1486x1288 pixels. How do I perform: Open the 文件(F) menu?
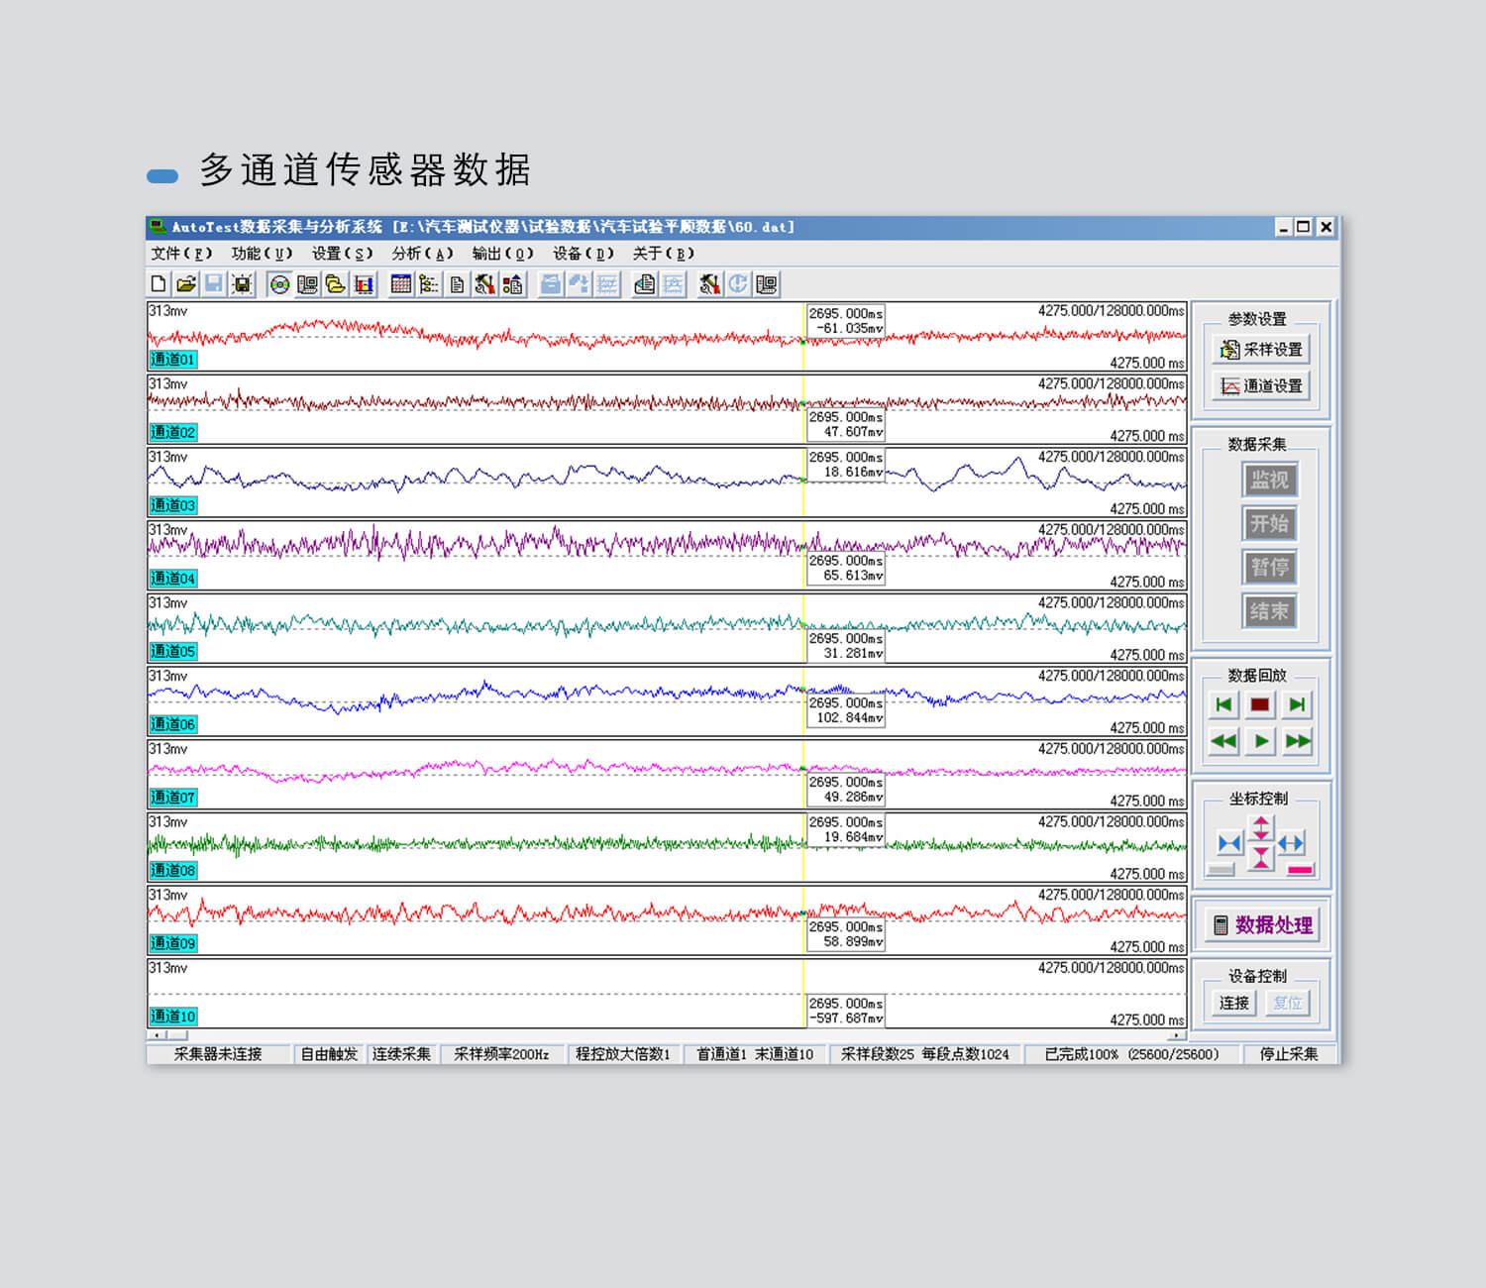click(x=181, y=254)
